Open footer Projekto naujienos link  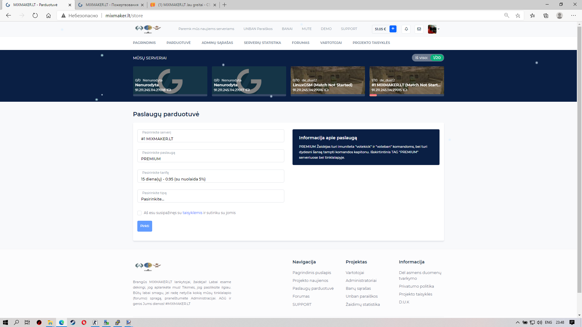click(x=310, y=281)
